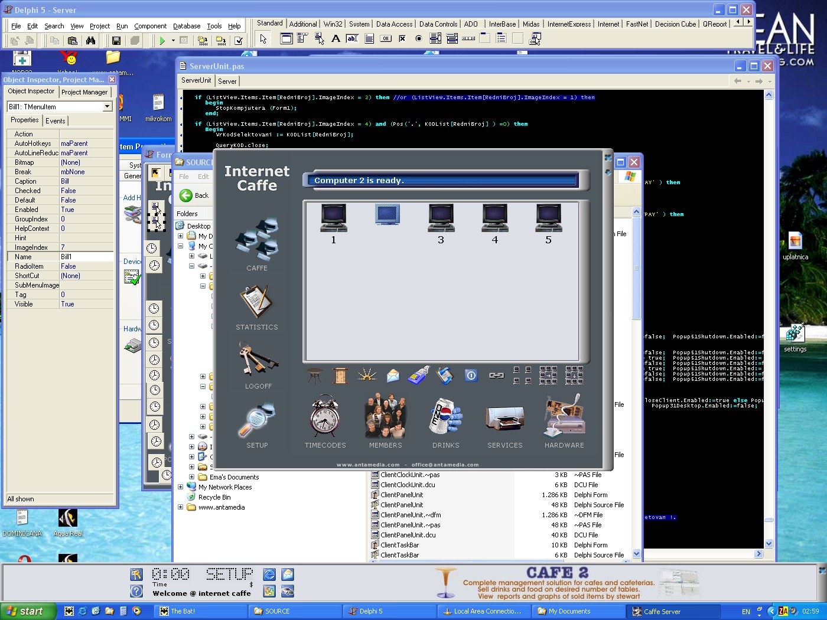This screenshot has width=827, height=620.
Task: Select computer 3 in the computer list
Action: coord(441,218)
